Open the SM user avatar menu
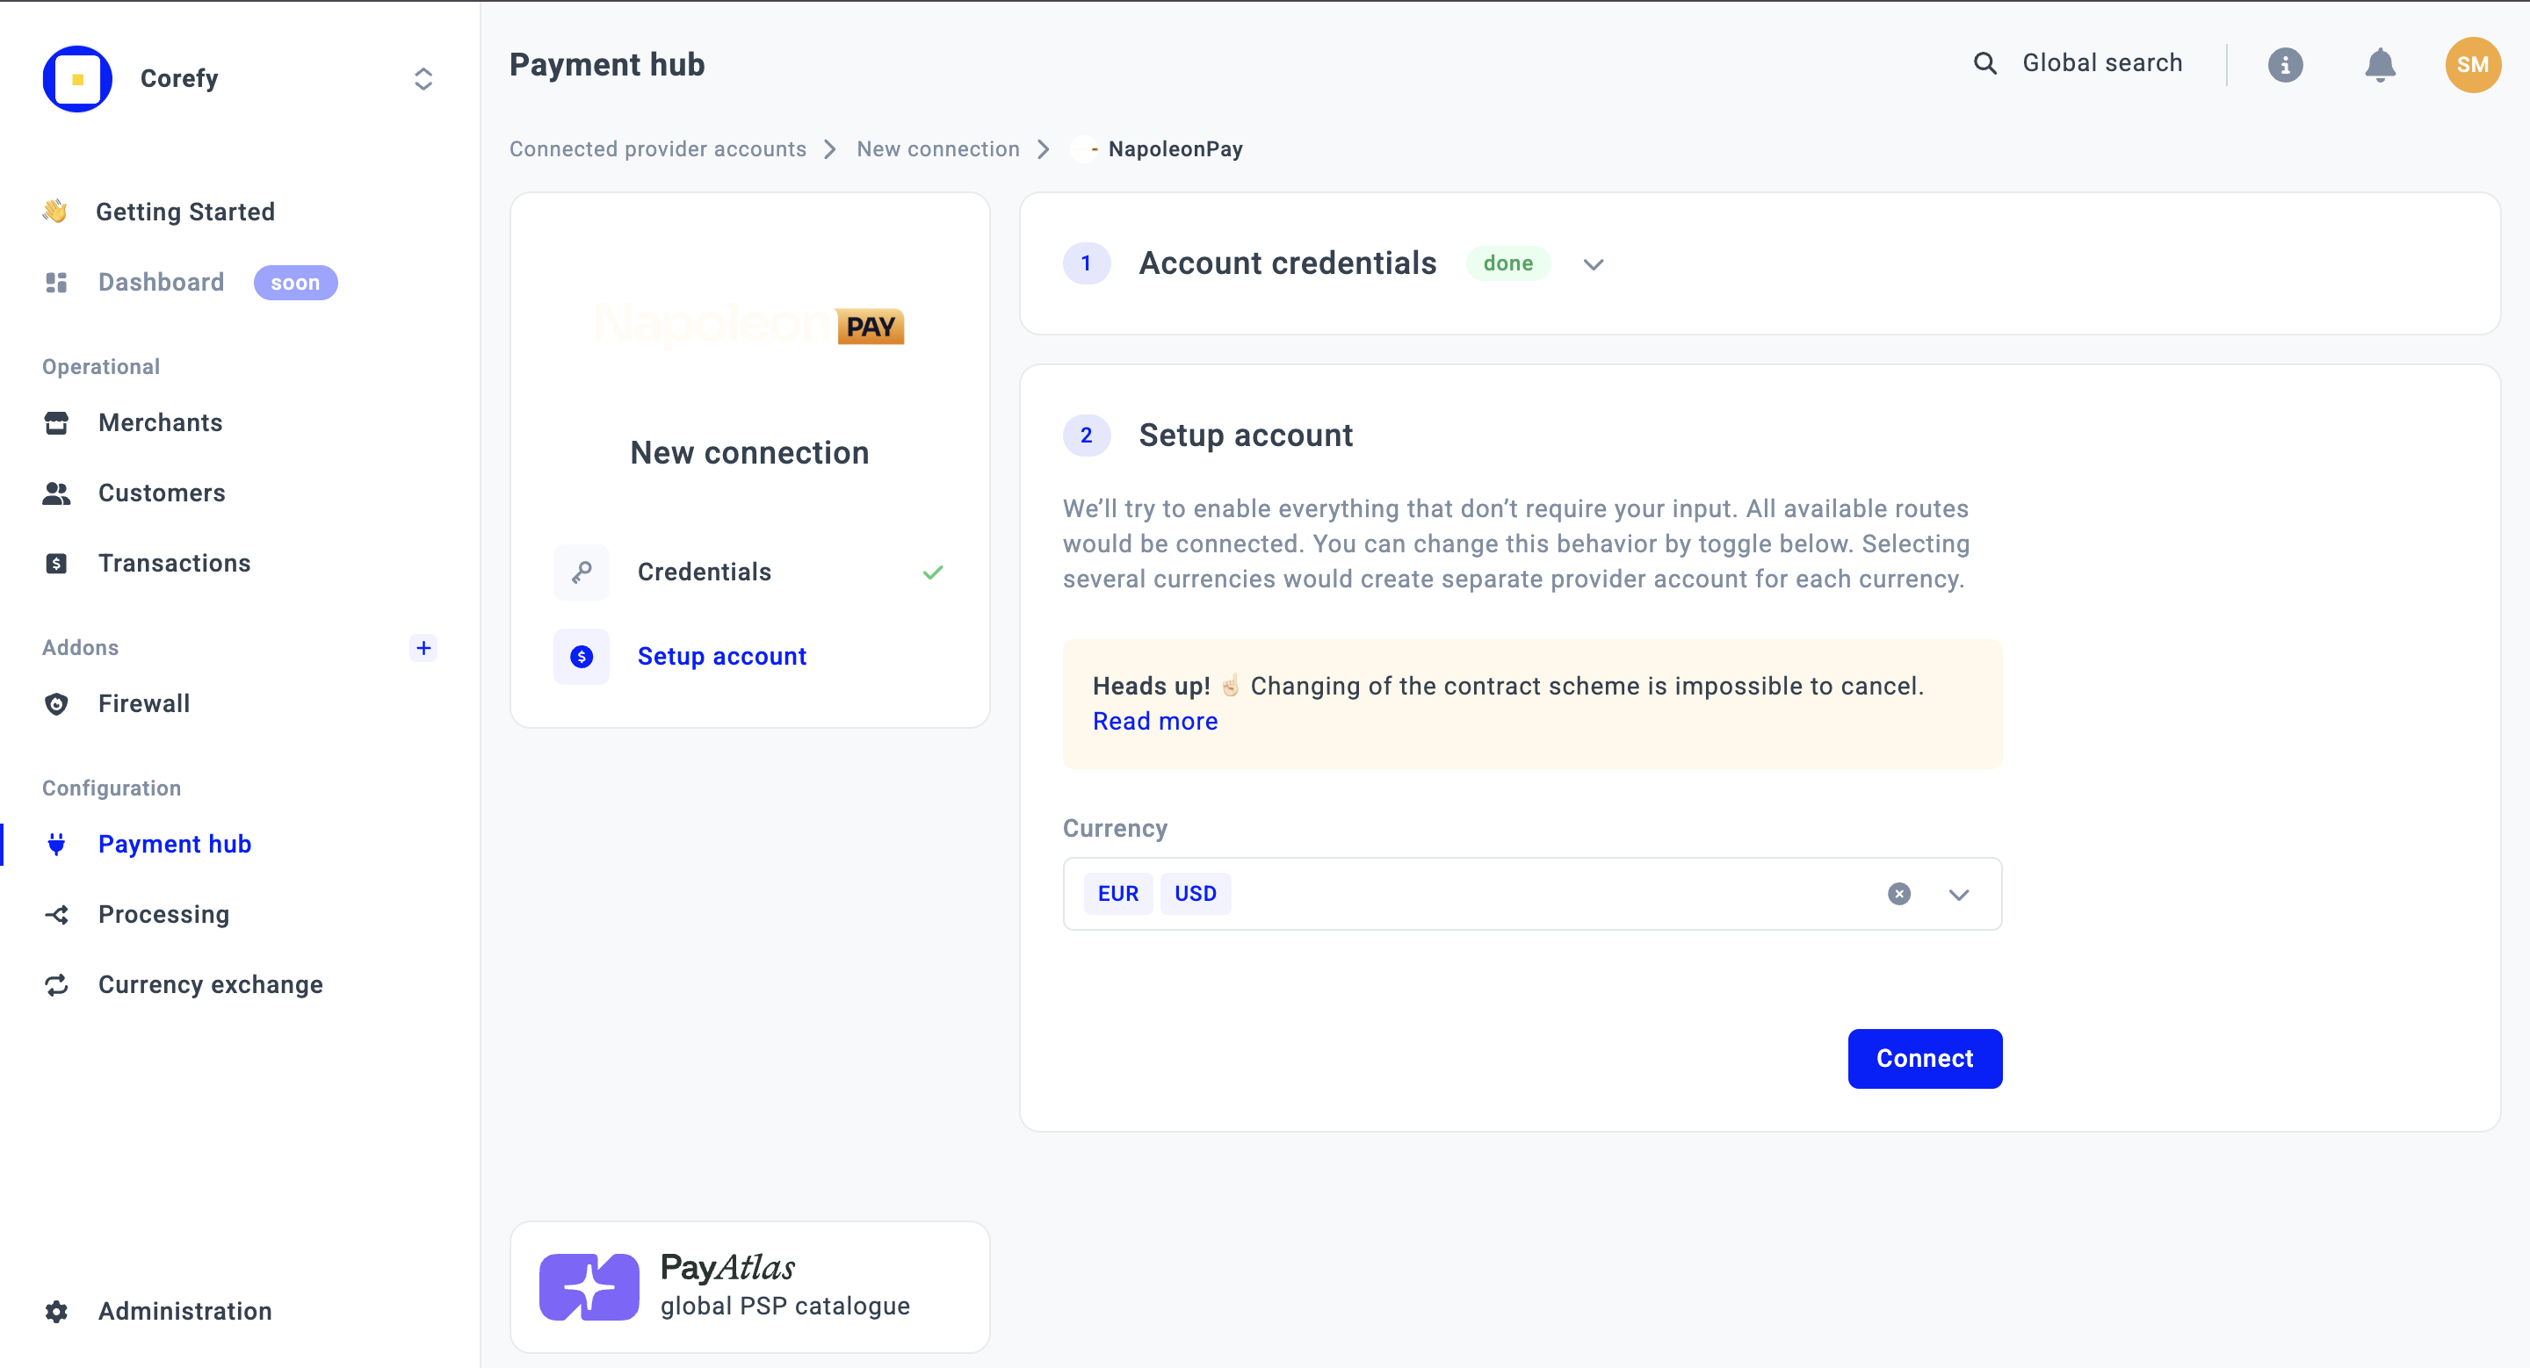The image size is (2530, 1368). 2472,65
